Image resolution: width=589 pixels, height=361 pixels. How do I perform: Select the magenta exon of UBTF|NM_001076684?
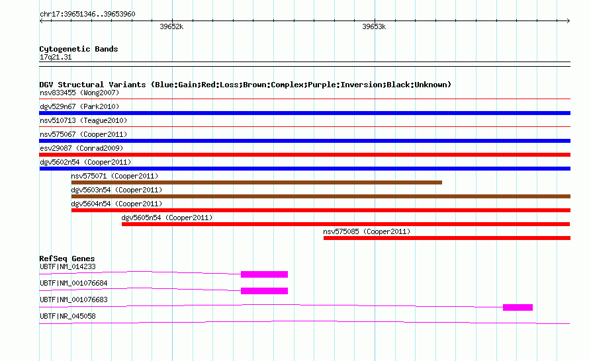click(x=265, y=291)
